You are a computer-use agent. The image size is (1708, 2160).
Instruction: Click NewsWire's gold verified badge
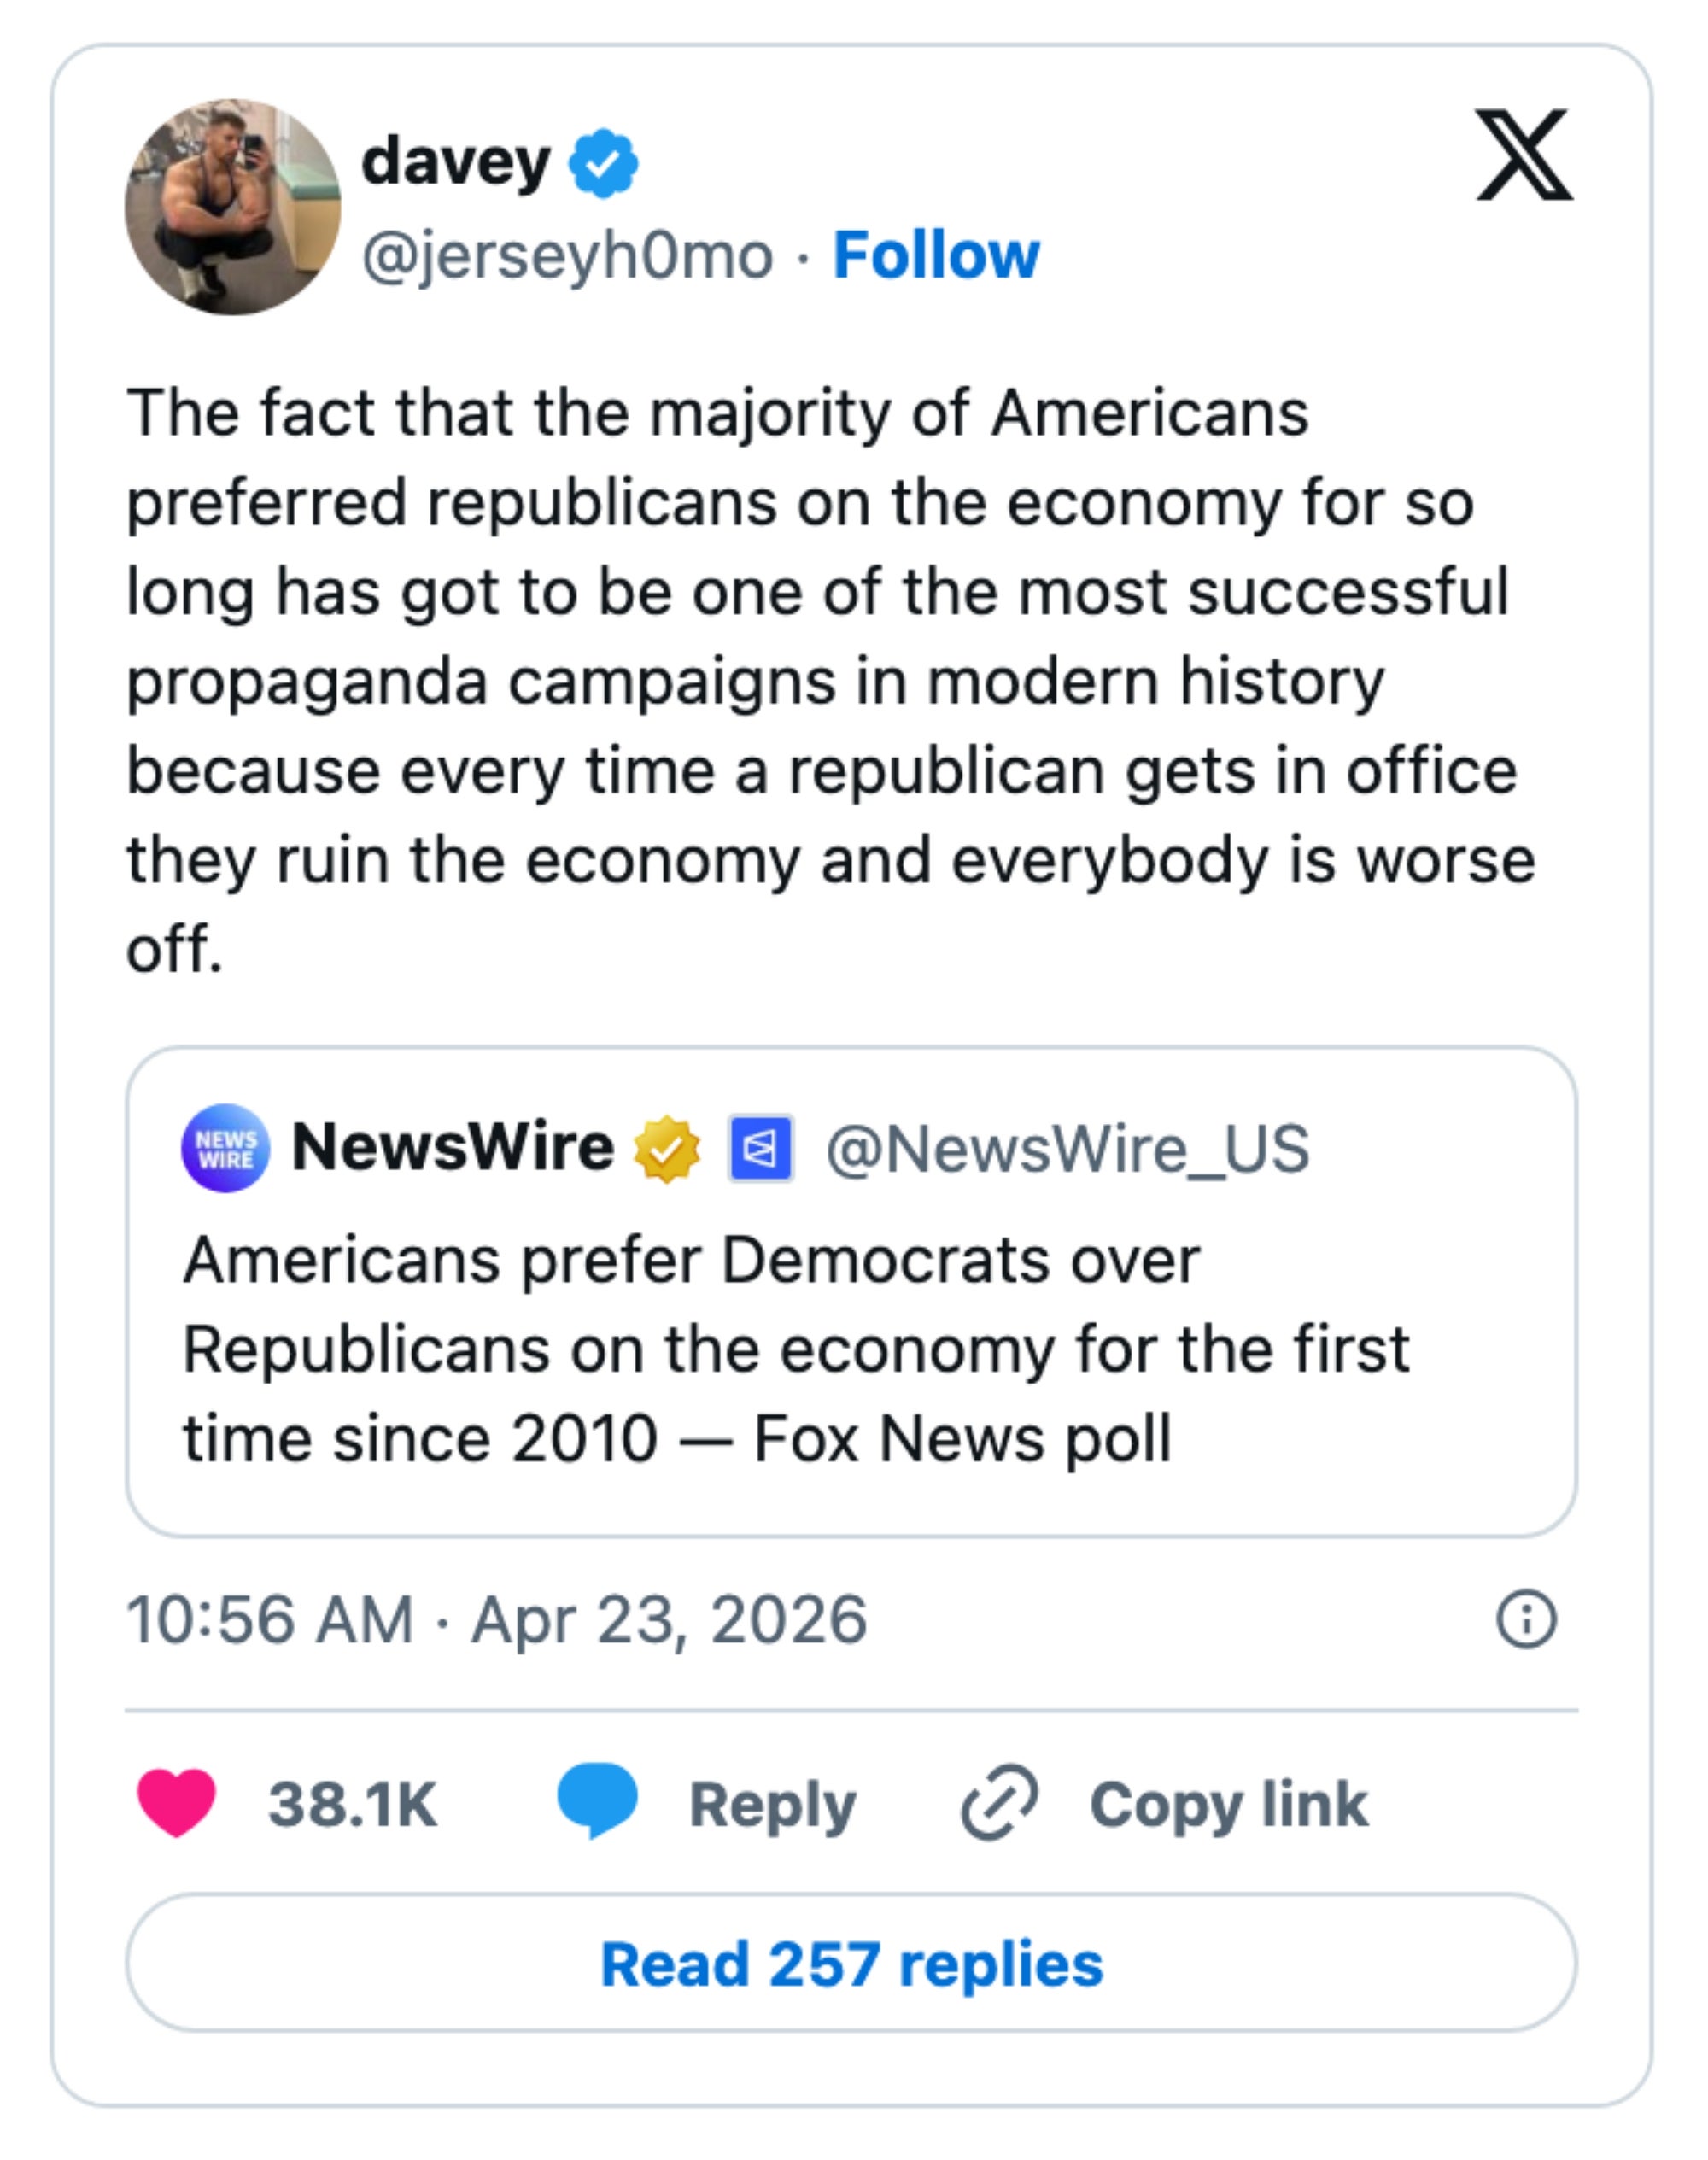pyautogui.click(x=667, y=1149)
